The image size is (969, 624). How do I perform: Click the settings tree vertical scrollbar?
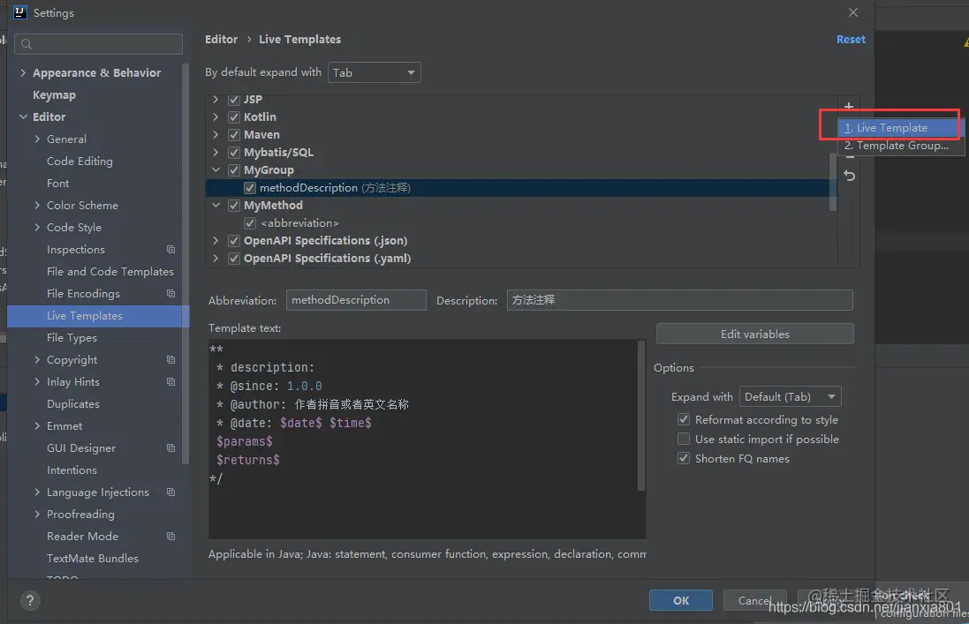coord(185,262)
